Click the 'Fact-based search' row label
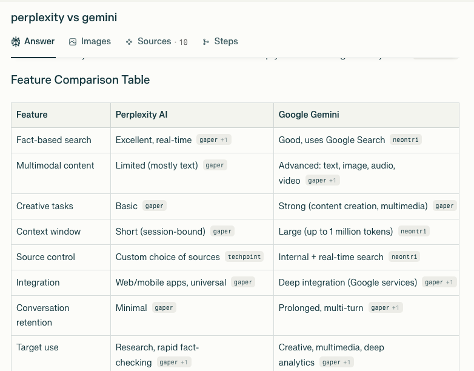474x371 pixels. click(54, 140)
